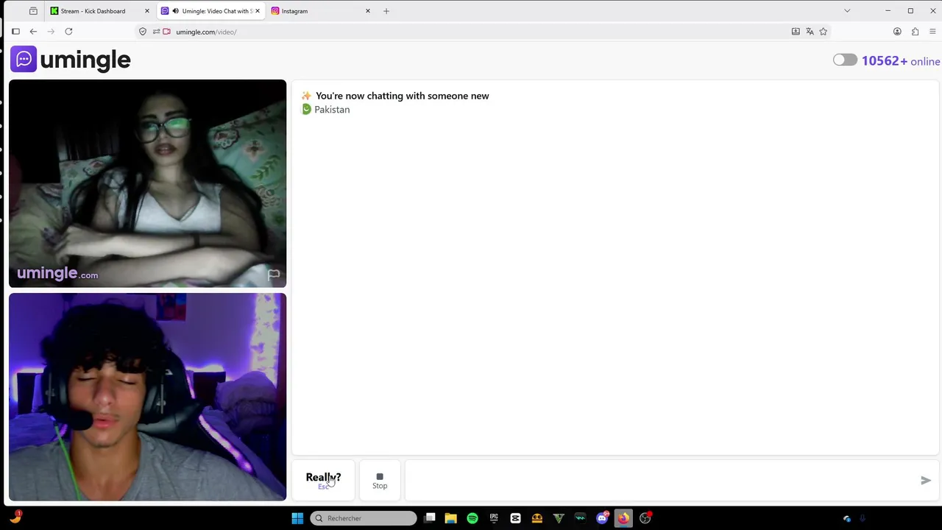
Task: Confirm skip with the Really? button
Action: point(324,481)
